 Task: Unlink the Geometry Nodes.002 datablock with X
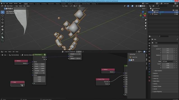point(81,52)
